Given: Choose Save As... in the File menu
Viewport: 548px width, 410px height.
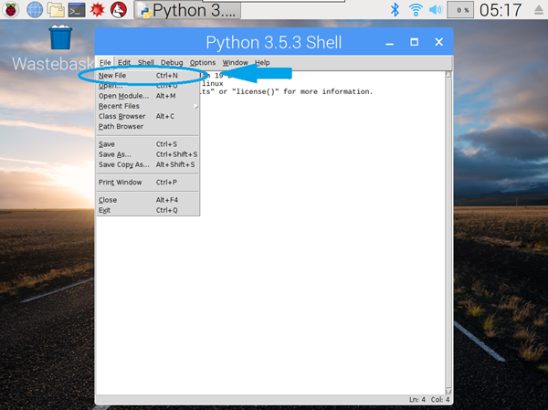Looking at the screenshot, I should point(115,154).
